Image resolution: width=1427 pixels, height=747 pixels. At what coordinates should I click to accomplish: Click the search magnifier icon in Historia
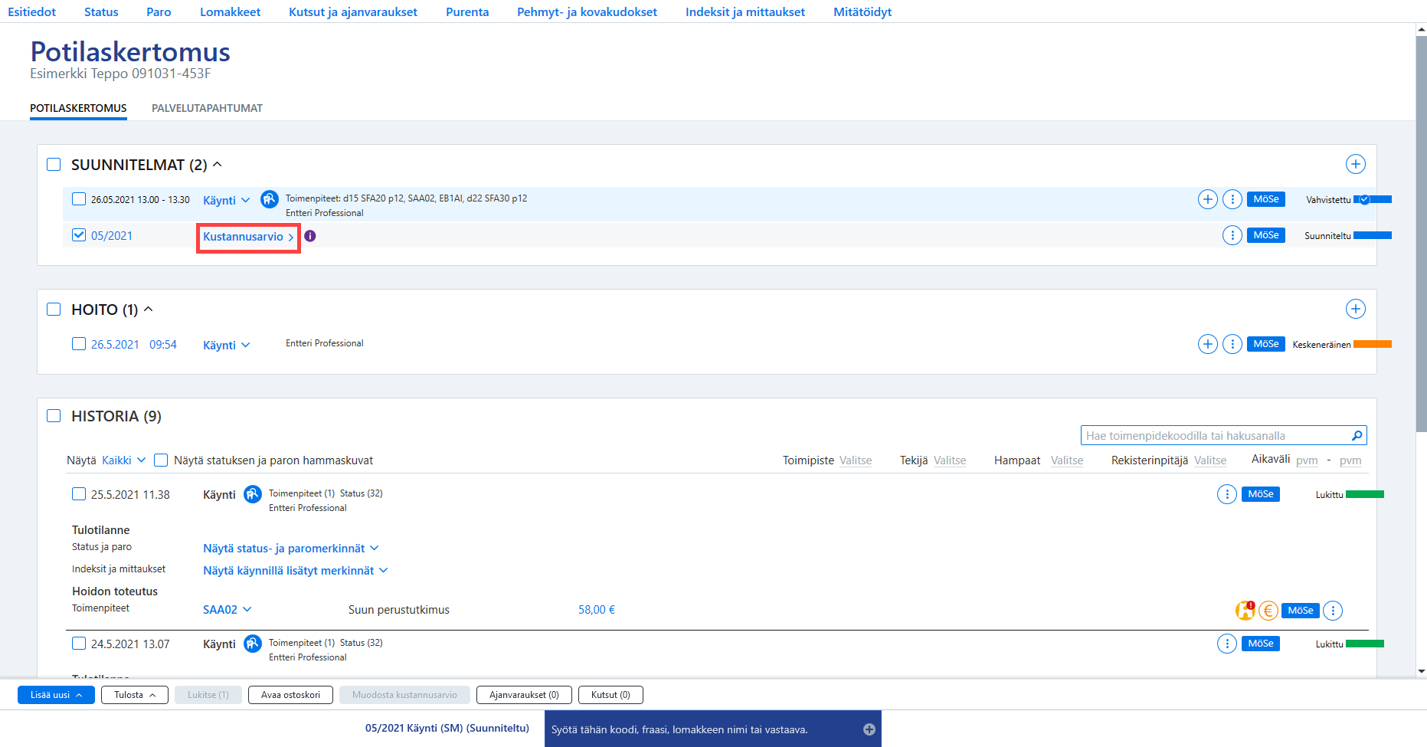click(1357, 435)
